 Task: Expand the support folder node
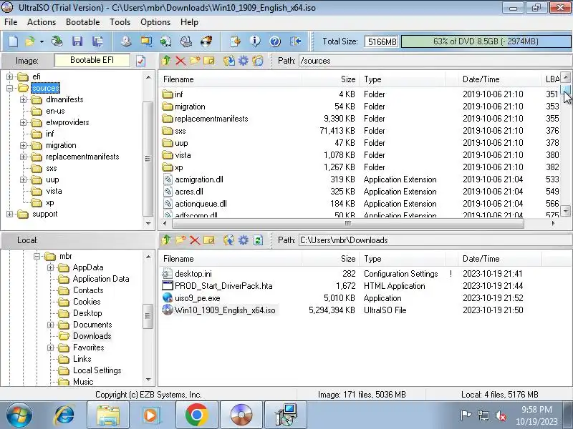[x=9, y=214]
